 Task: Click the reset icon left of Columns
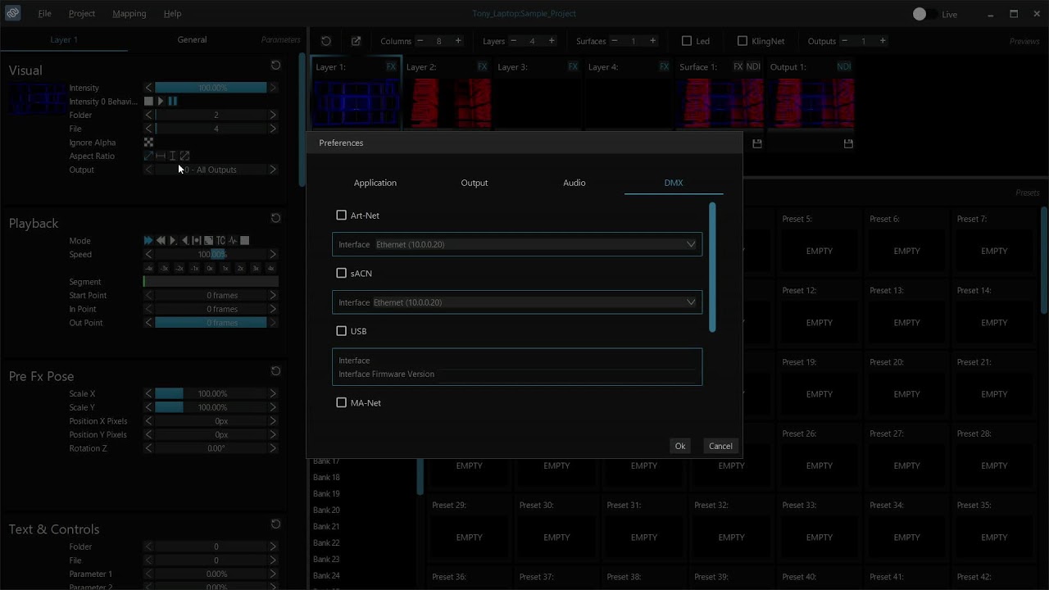click(x=326, y=41)
